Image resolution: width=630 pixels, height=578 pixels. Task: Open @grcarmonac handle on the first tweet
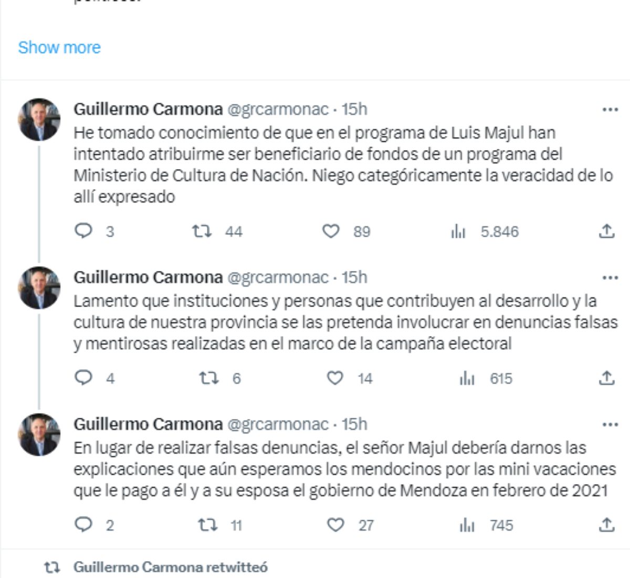(x=278, y=109)
